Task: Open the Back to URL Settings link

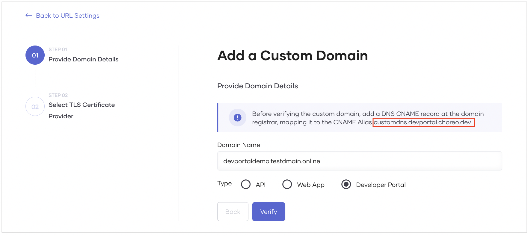Action: [67, 15]
